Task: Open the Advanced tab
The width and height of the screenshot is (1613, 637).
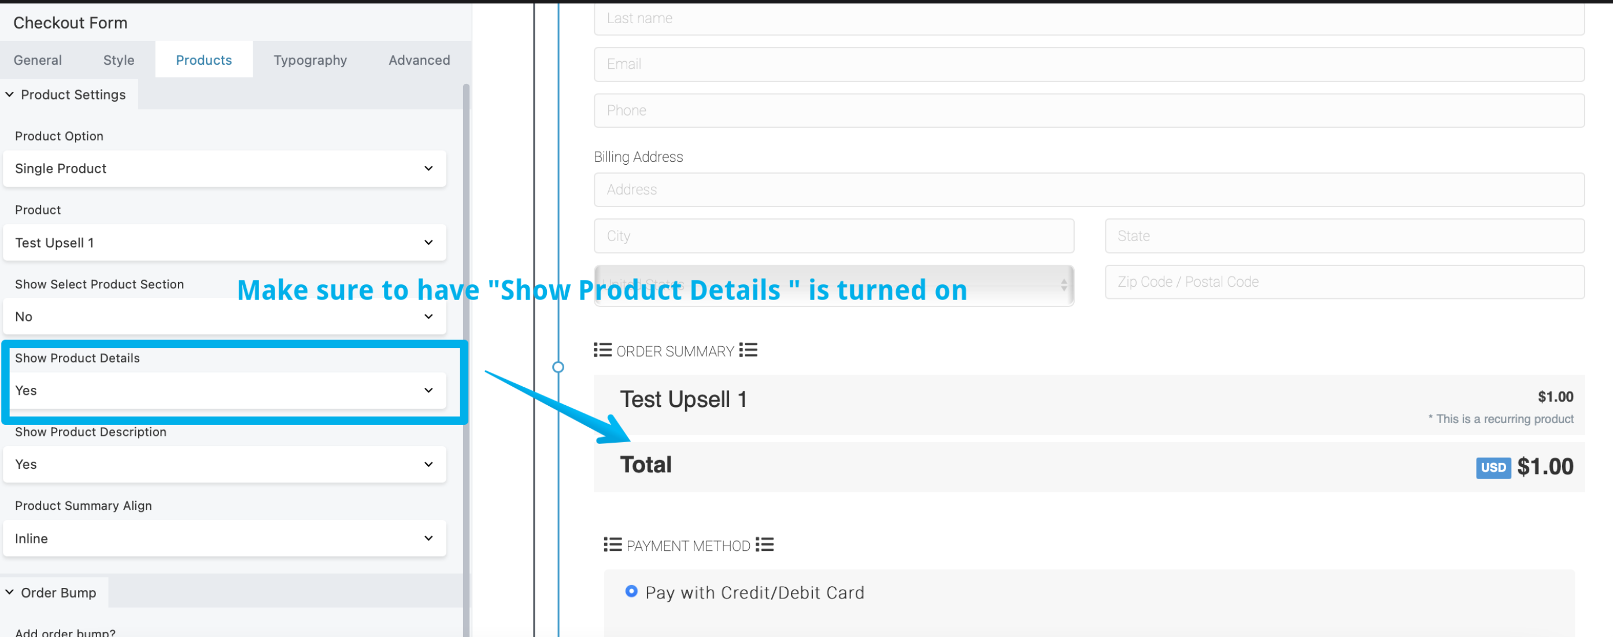Action: click(x=419, y=60)
